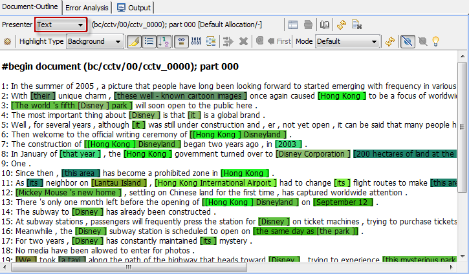Switch to the Output tab
The height and width of the screenshot is (274, 469).
tap(134, 8)
